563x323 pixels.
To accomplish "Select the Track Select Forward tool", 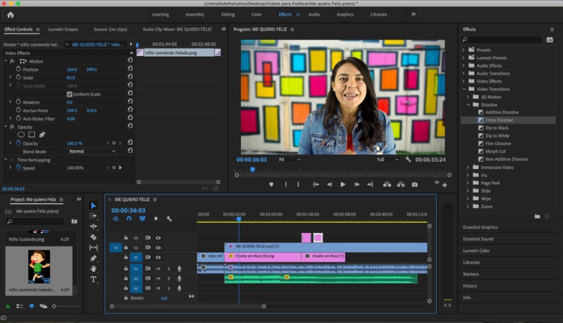I will (93, 216).
